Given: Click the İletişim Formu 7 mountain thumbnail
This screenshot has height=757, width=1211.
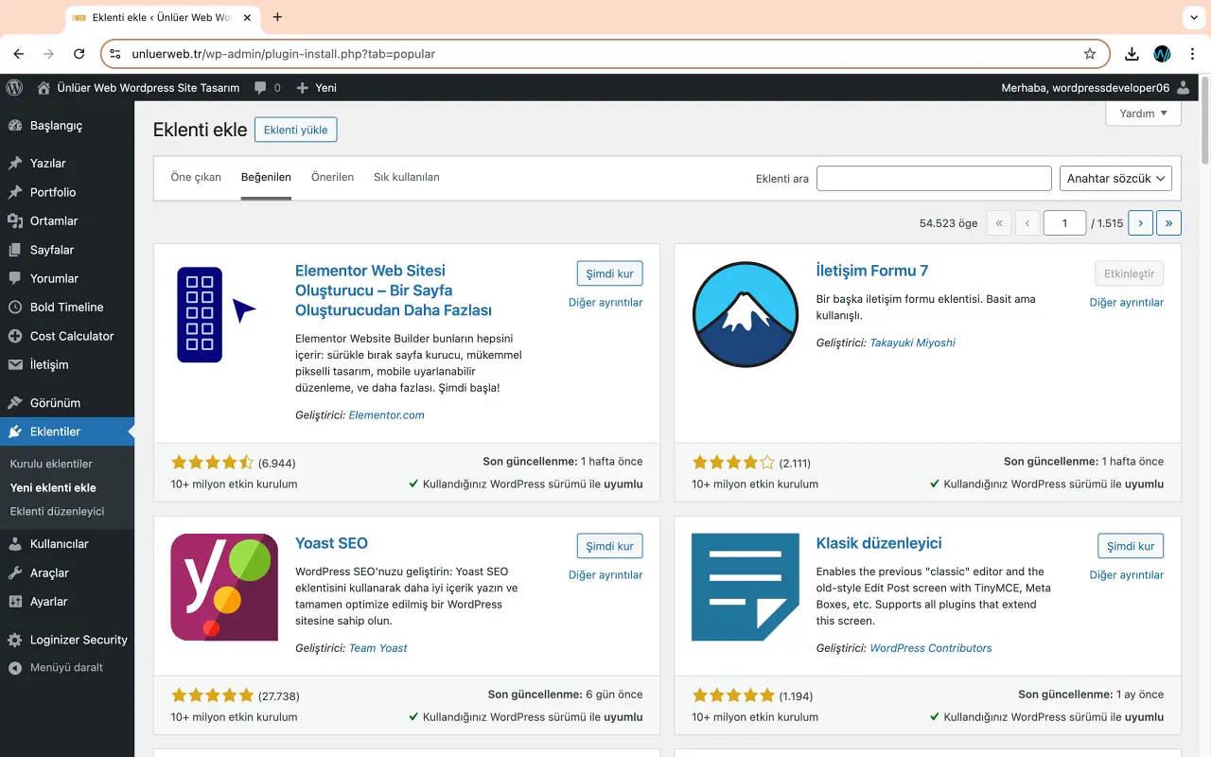Looking at the screenshot, I should click(746, 314).
